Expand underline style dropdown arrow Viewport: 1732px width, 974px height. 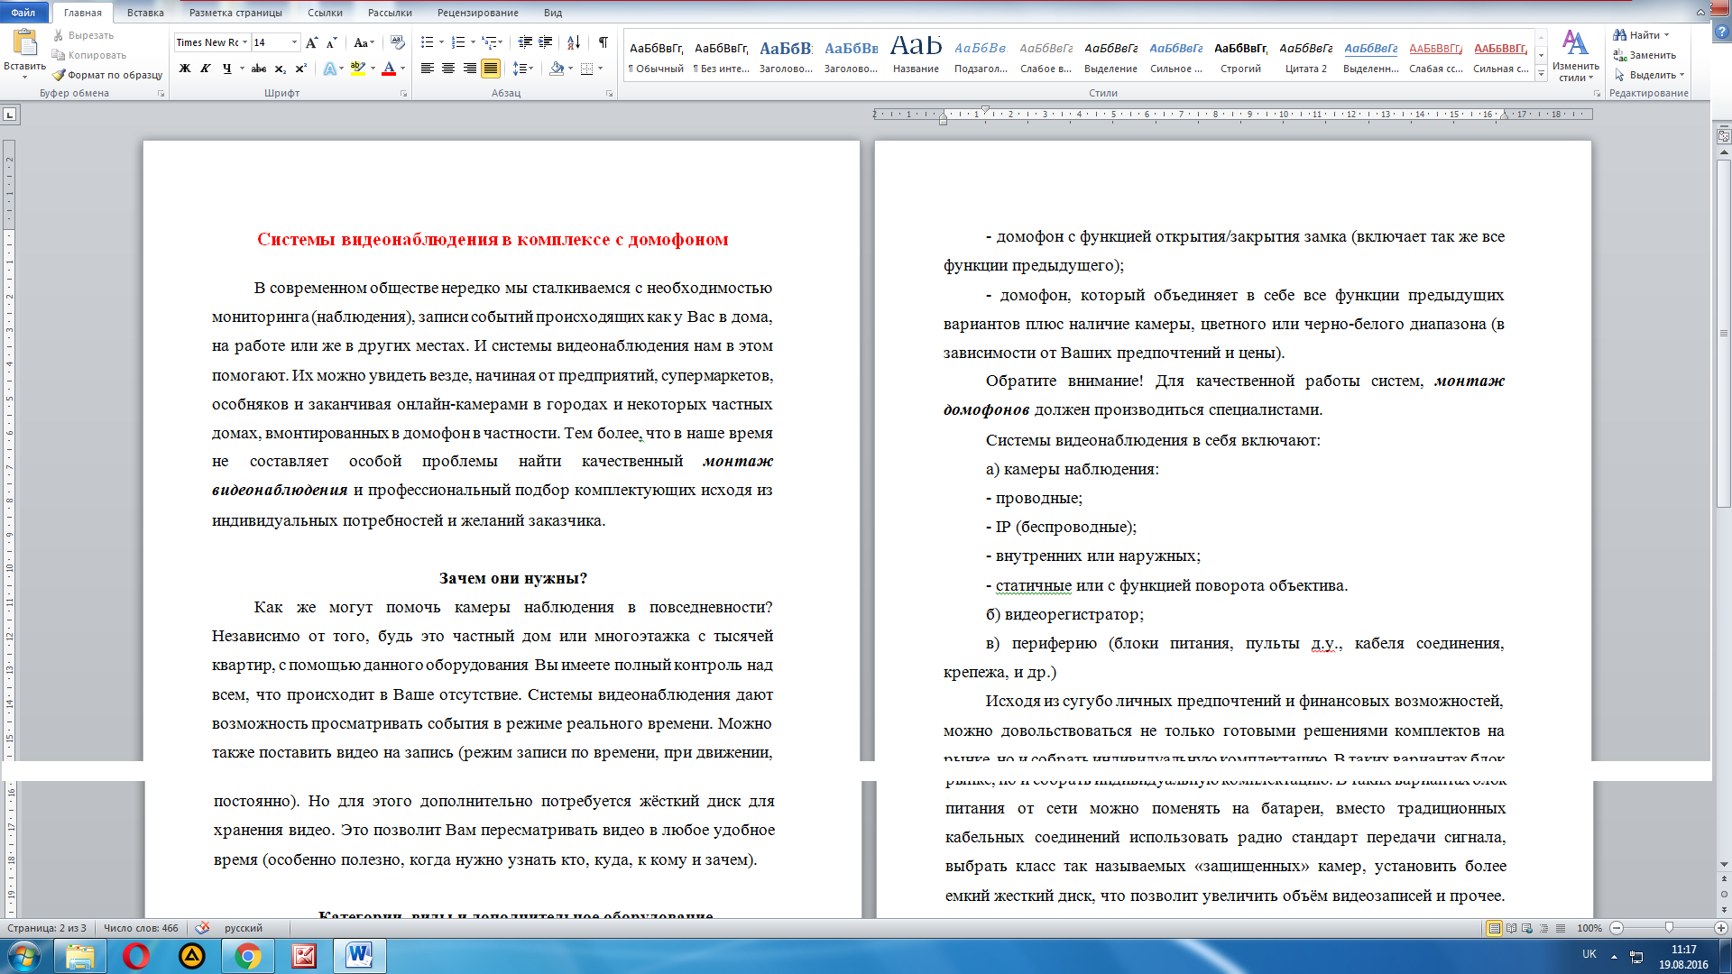click(x=243, y=69)
